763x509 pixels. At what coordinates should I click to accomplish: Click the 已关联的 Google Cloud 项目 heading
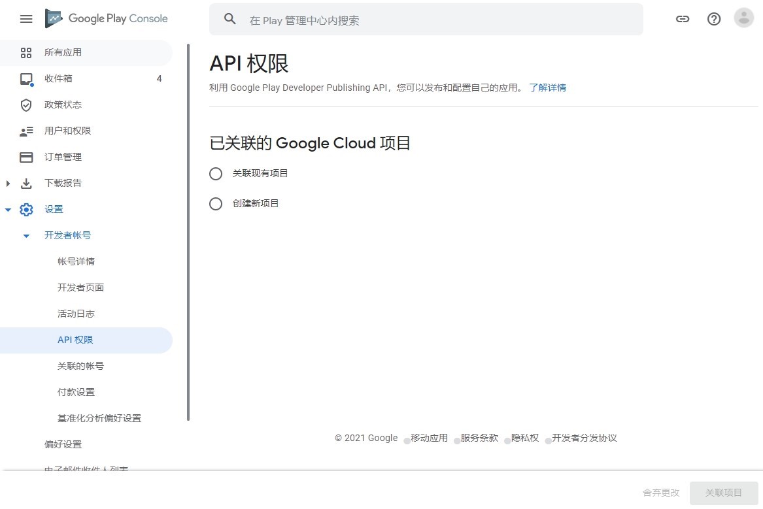click(x=310, y=143)
